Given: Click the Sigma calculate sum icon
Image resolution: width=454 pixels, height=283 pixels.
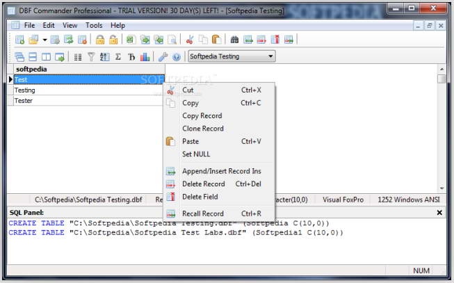Looking at the screenshot, I should point(117,57).
